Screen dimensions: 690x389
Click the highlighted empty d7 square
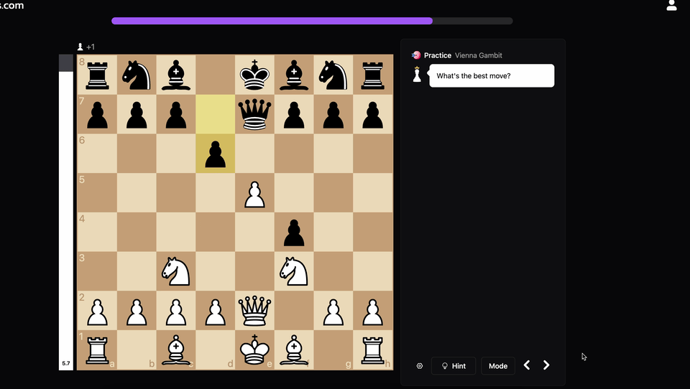point(215,114)
